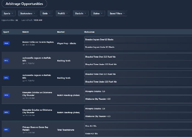Open the Bookmakers filter dropdown
The width and height of the screenshot is (192, 137).
tap(28, 13)
